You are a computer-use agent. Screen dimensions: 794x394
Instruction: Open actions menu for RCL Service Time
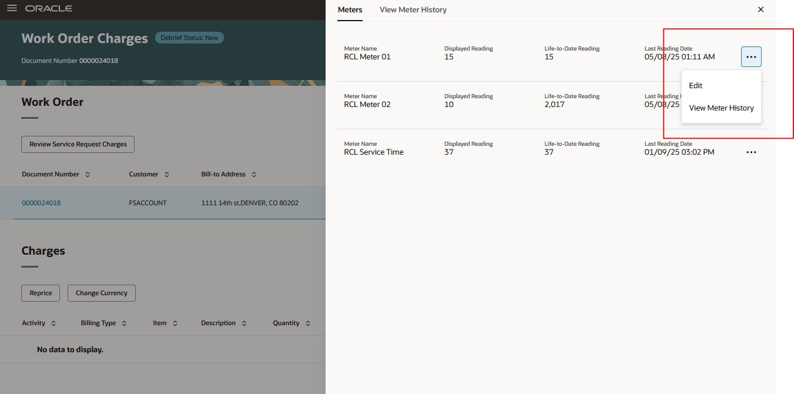pos(751,152)
